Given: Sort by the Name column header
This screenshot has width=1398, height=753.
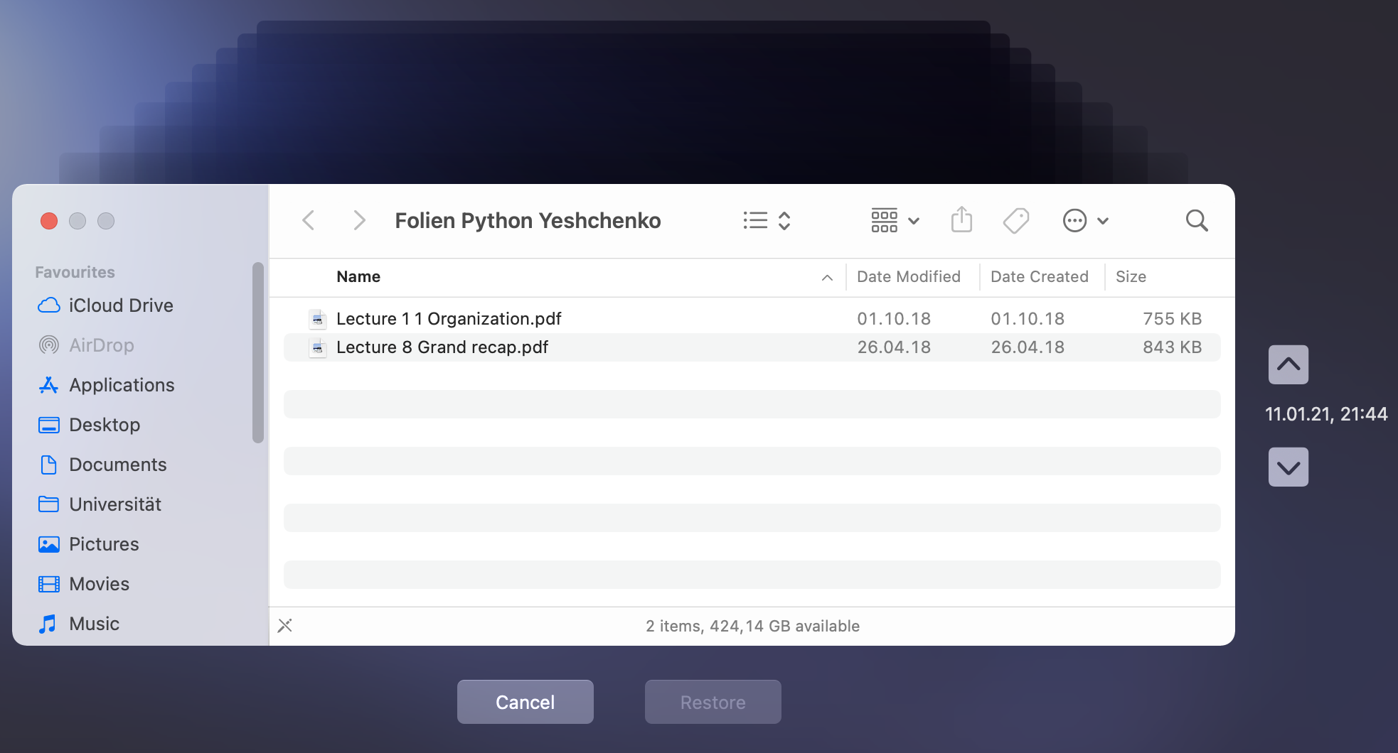Looking at the screenshot, I should tap(358, 276).
